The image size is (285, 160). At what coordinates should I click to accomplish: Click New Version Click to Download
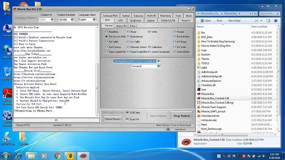point(173,125)
